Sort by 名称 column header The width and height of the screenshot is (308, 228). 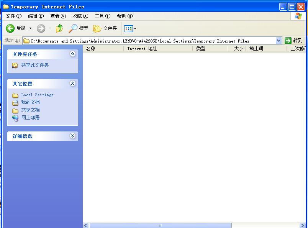point(103,49)
